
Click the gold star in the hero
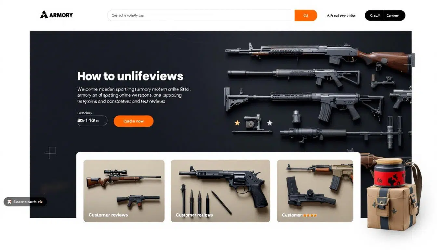click(237, 123)
